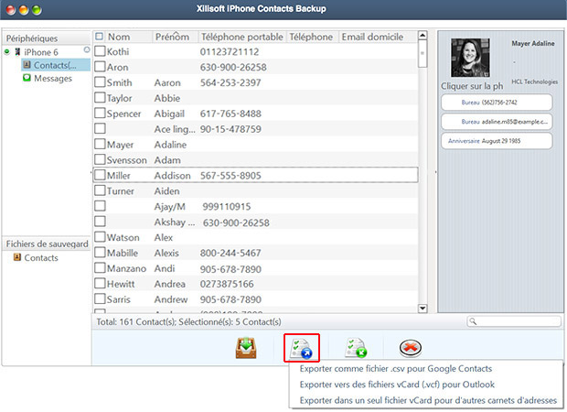Click the Messages green icon

(x=27, y=78)
